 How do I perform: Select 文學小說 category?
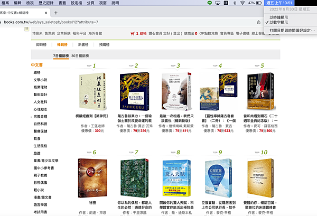click(x=41, y=80)
